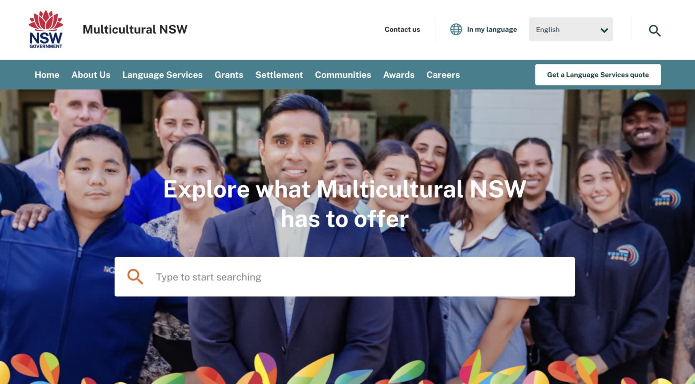Image resolution: width=695 pixels, height=384 pixels.
Task: Select Grants in the navigation bar
Action: (x=229, y=75)
